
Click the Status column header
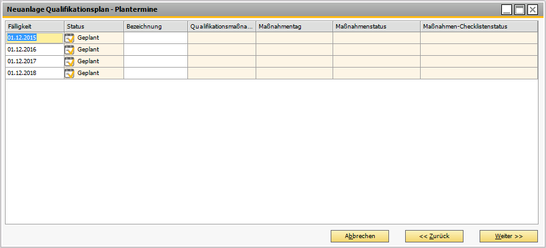[x=94, y=27]
